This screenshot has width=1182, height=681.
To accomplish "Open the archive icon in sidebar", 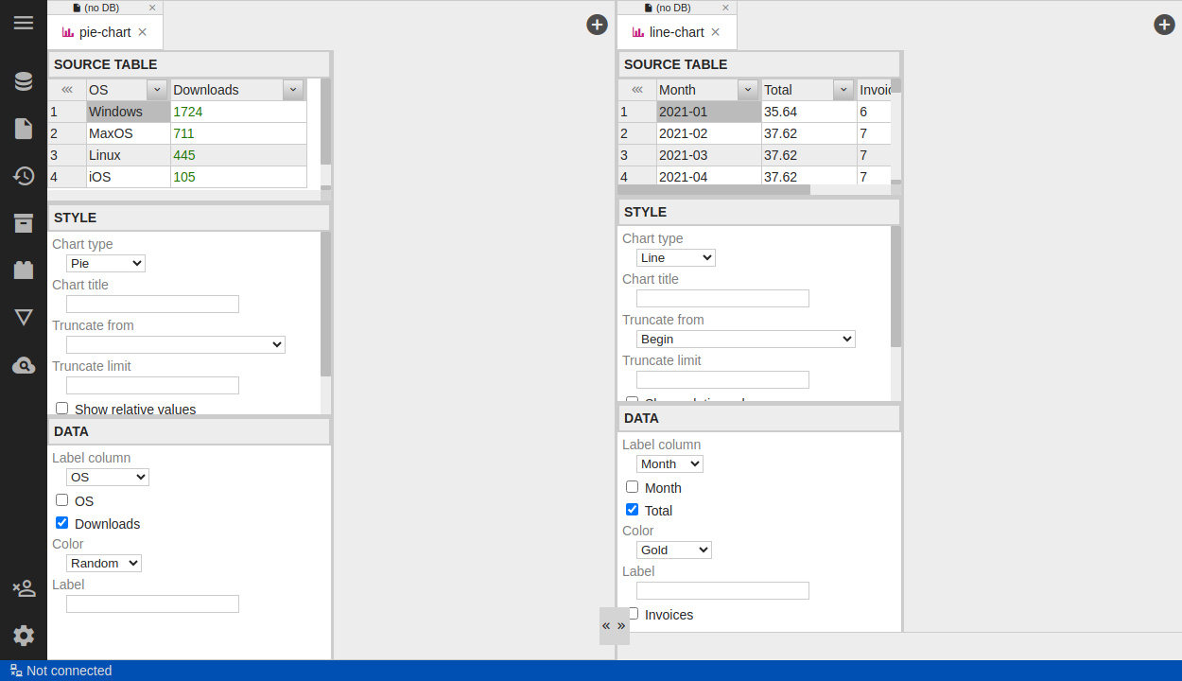I will [24, 223].
